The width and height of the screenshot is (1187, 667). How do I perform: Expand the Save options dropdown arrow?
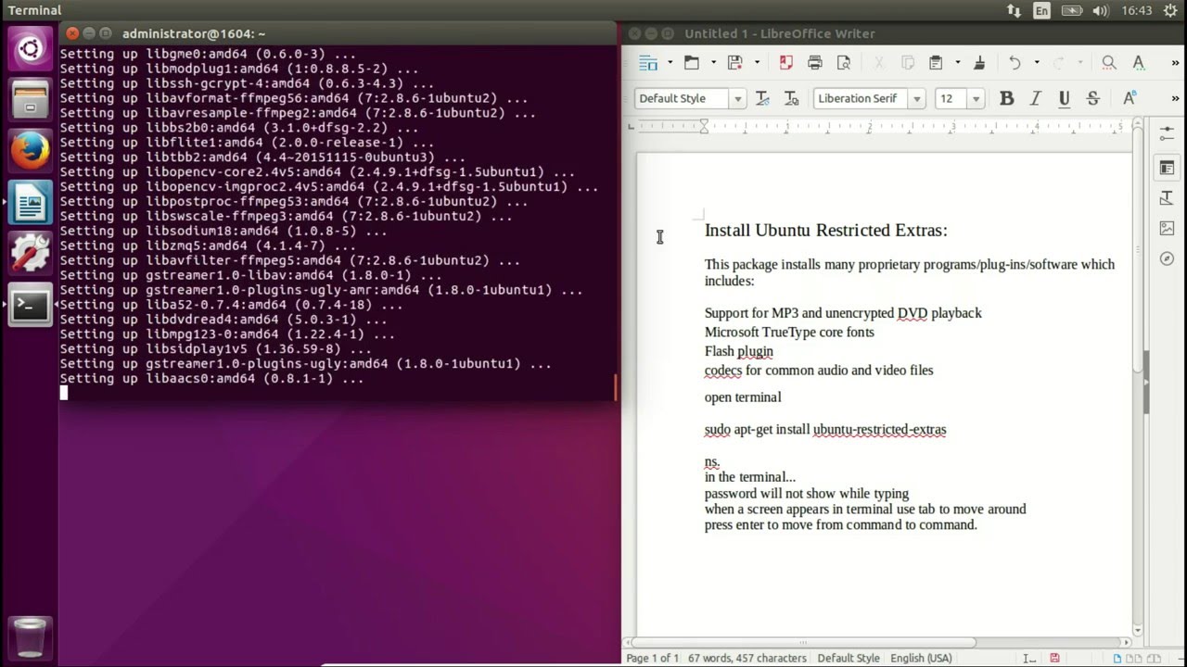[x=757, y=63]
